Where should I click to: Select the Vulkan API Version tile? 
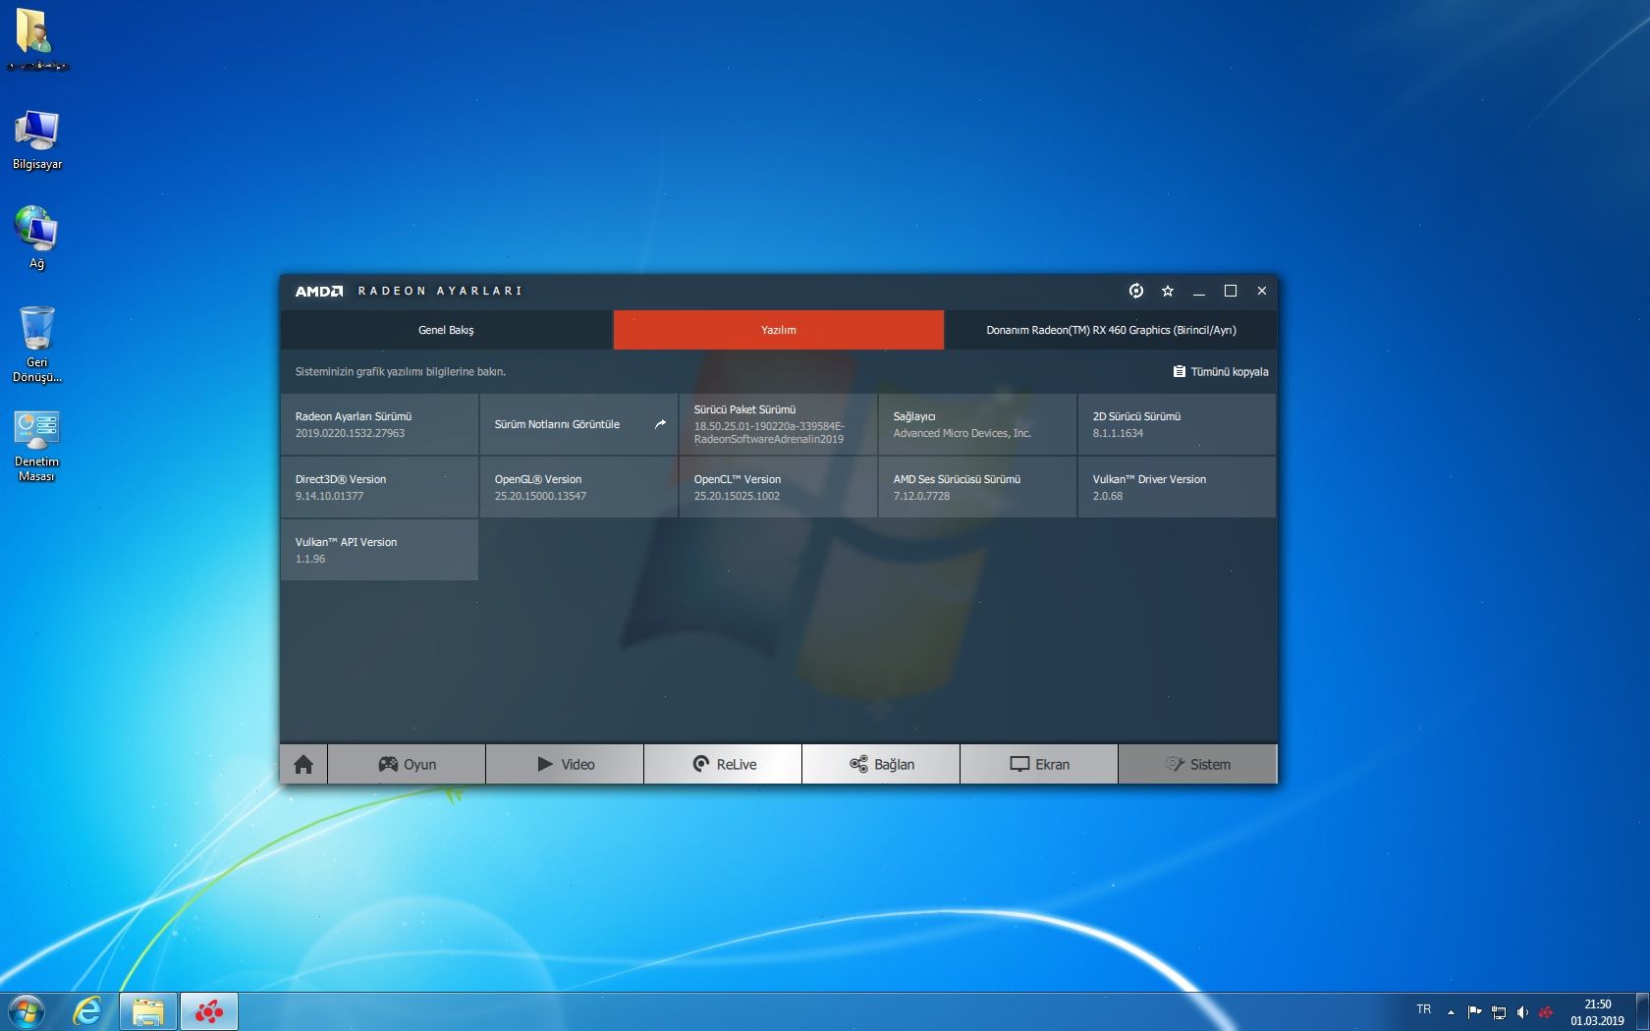(x=379, y=550)
